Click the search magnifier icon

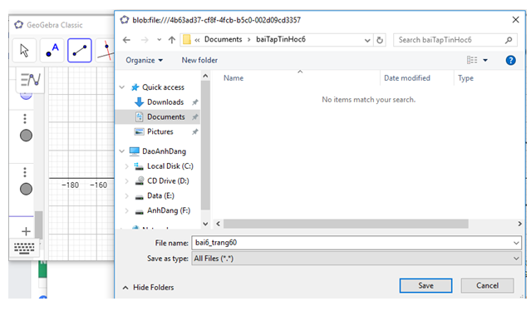click(509, 40)
